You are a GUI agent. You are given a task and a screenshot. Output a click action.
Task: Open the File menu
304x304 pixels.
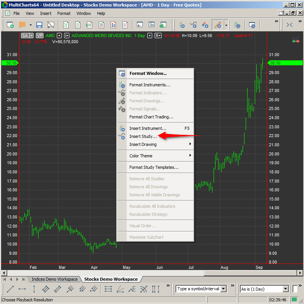16,13
